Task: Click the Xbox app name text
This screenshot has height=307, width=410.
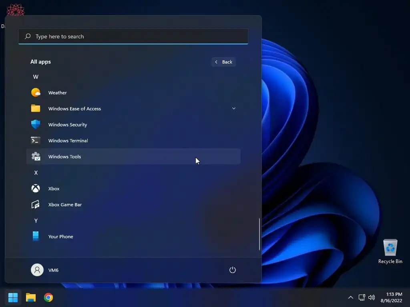Action: (54, 189)
